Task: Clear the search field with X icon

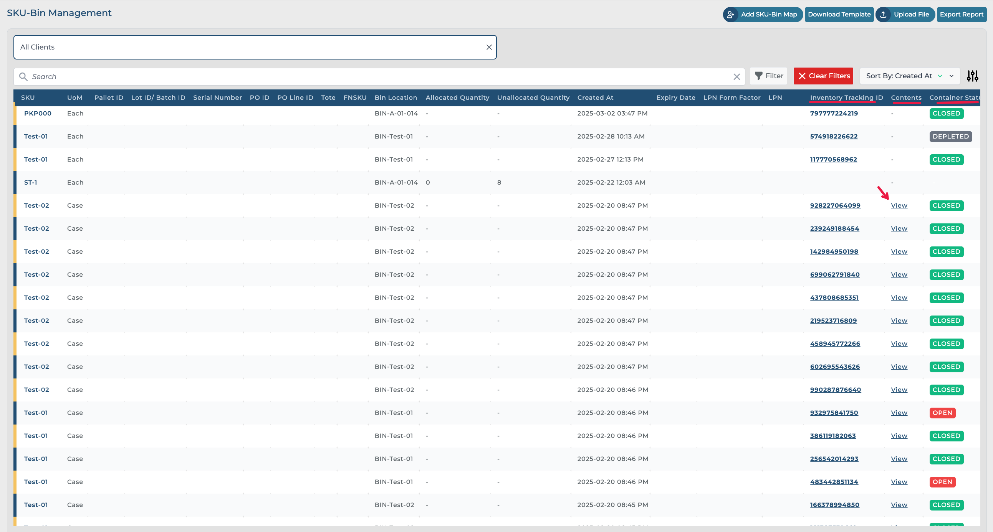Action: coord(736,77)
